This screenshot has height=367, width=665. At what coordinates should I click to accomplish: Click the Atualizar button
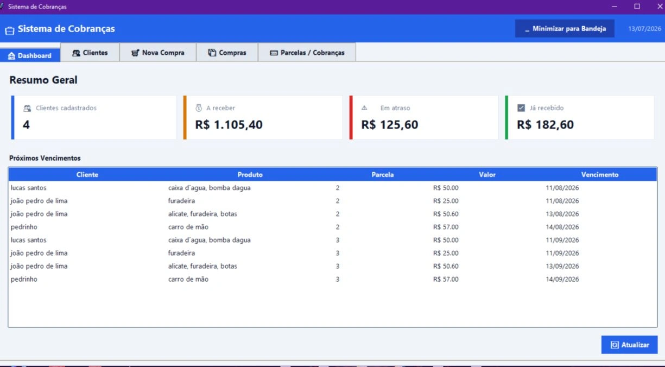(629, 345)
